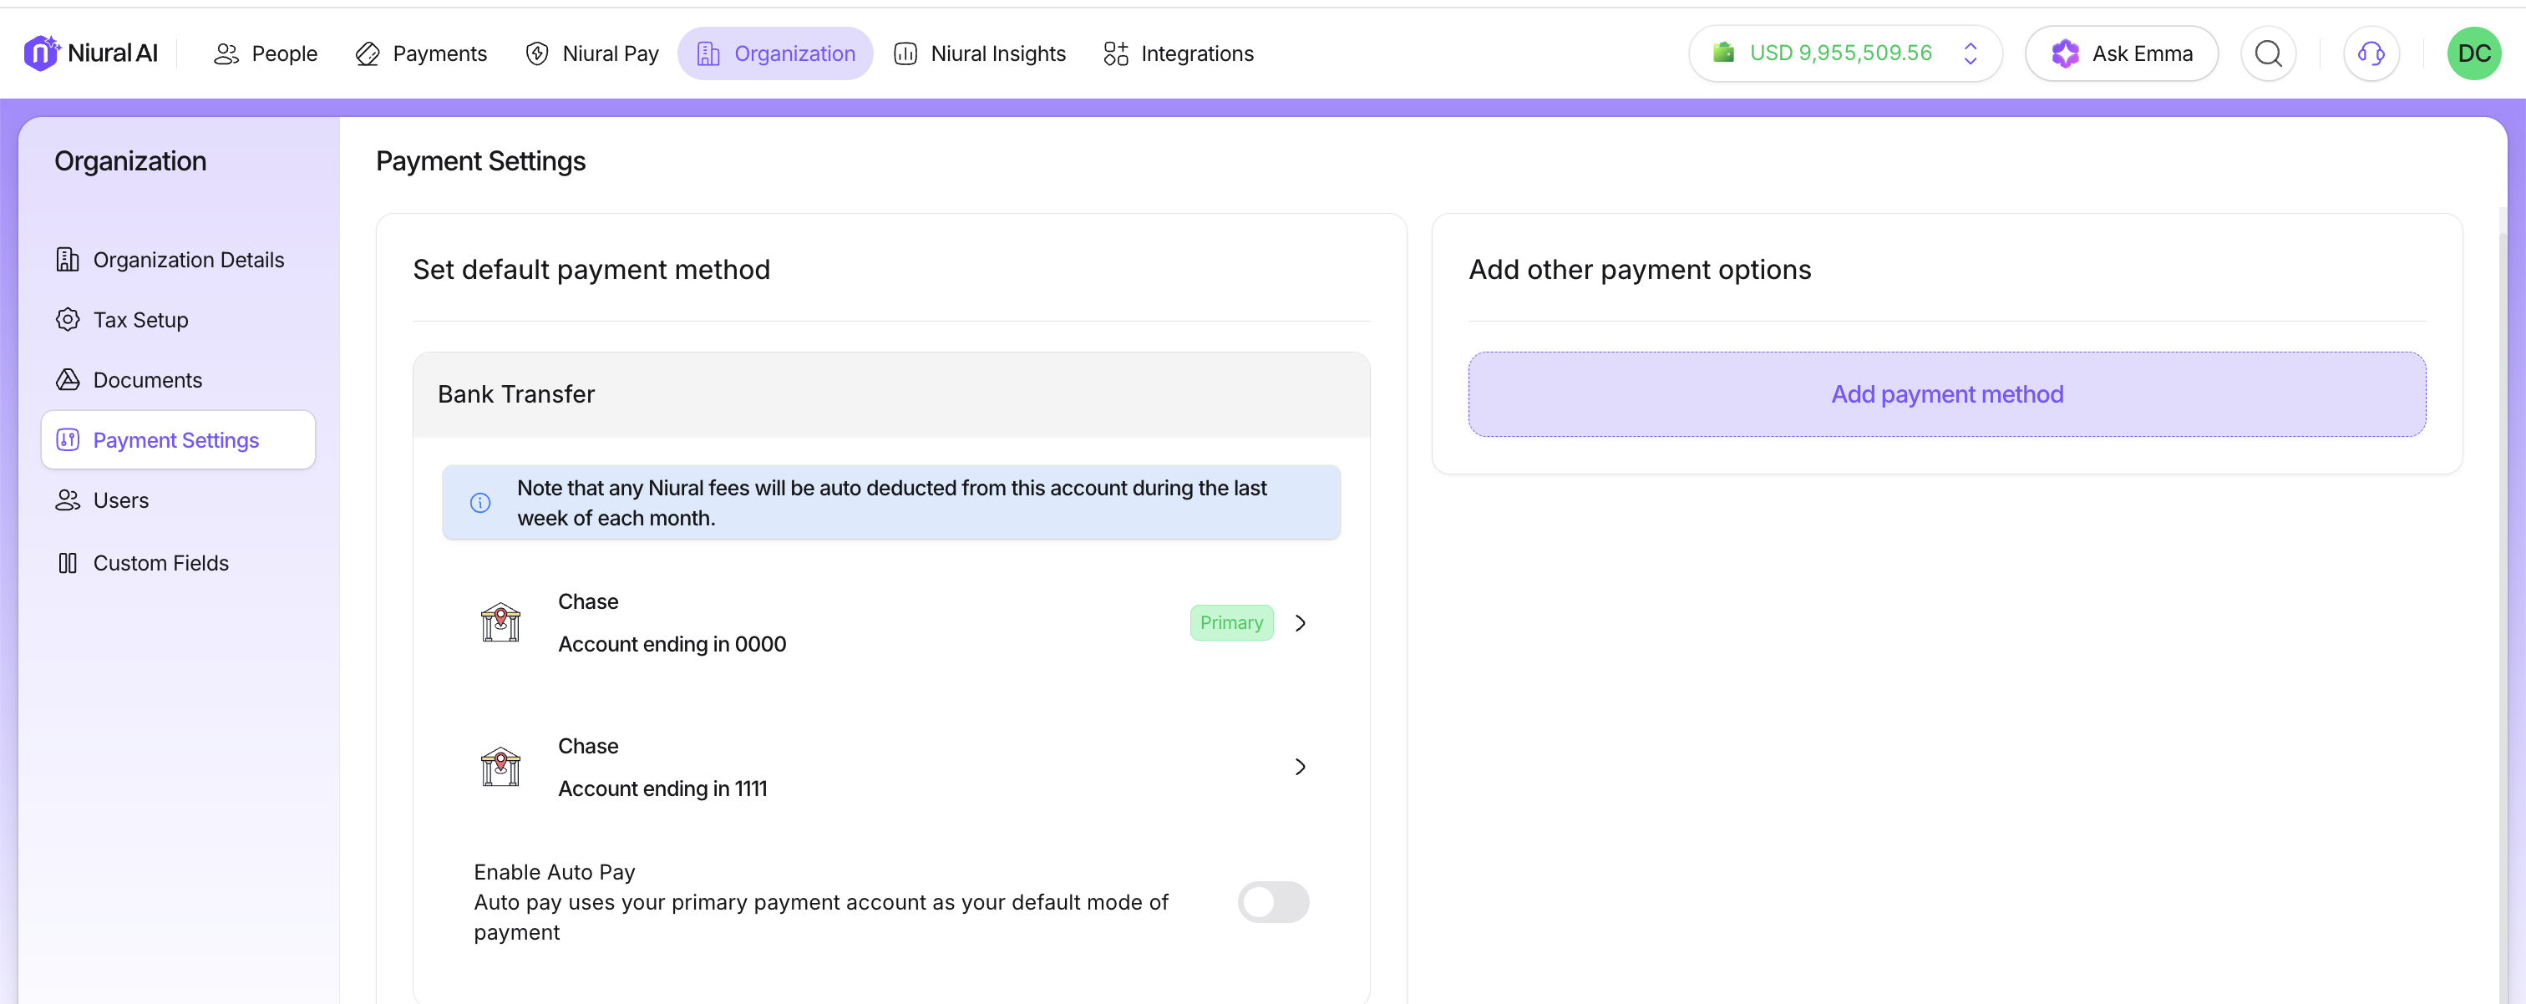Open the DC profile avatar

pyautogui.click(x=2473, y=53)
